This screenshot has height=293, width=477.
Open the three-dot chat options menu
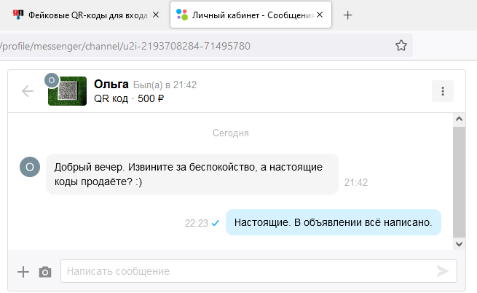pos(443,91)
